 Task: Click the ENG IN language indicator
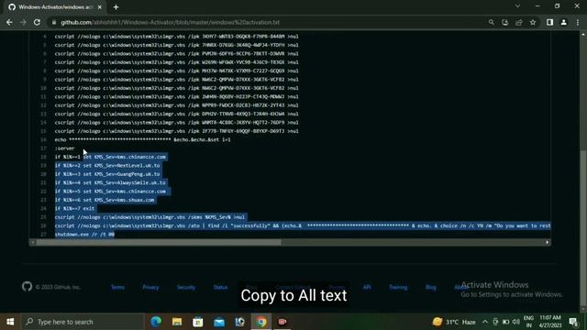[528, 322]
